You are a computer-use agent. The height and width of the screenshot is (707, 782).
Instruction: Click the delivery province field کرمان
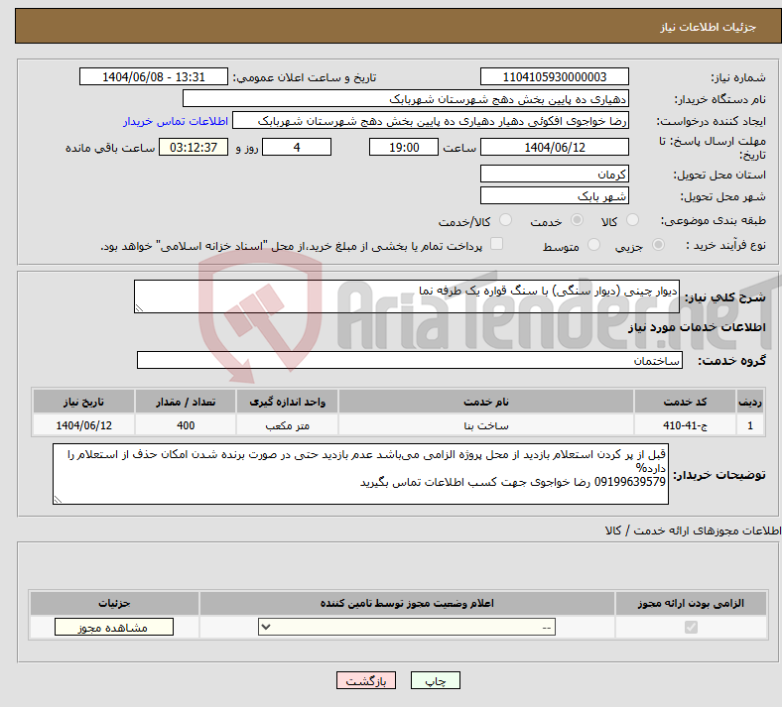coord(555,174)
